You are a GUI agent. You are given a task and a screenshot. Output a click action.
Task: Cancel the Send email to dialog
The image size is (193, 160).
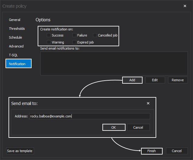coord(138,127)
